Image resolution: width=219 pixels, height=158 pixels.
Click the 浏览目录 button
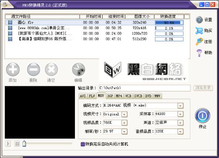pyautogui.click(x=203, y=88)
